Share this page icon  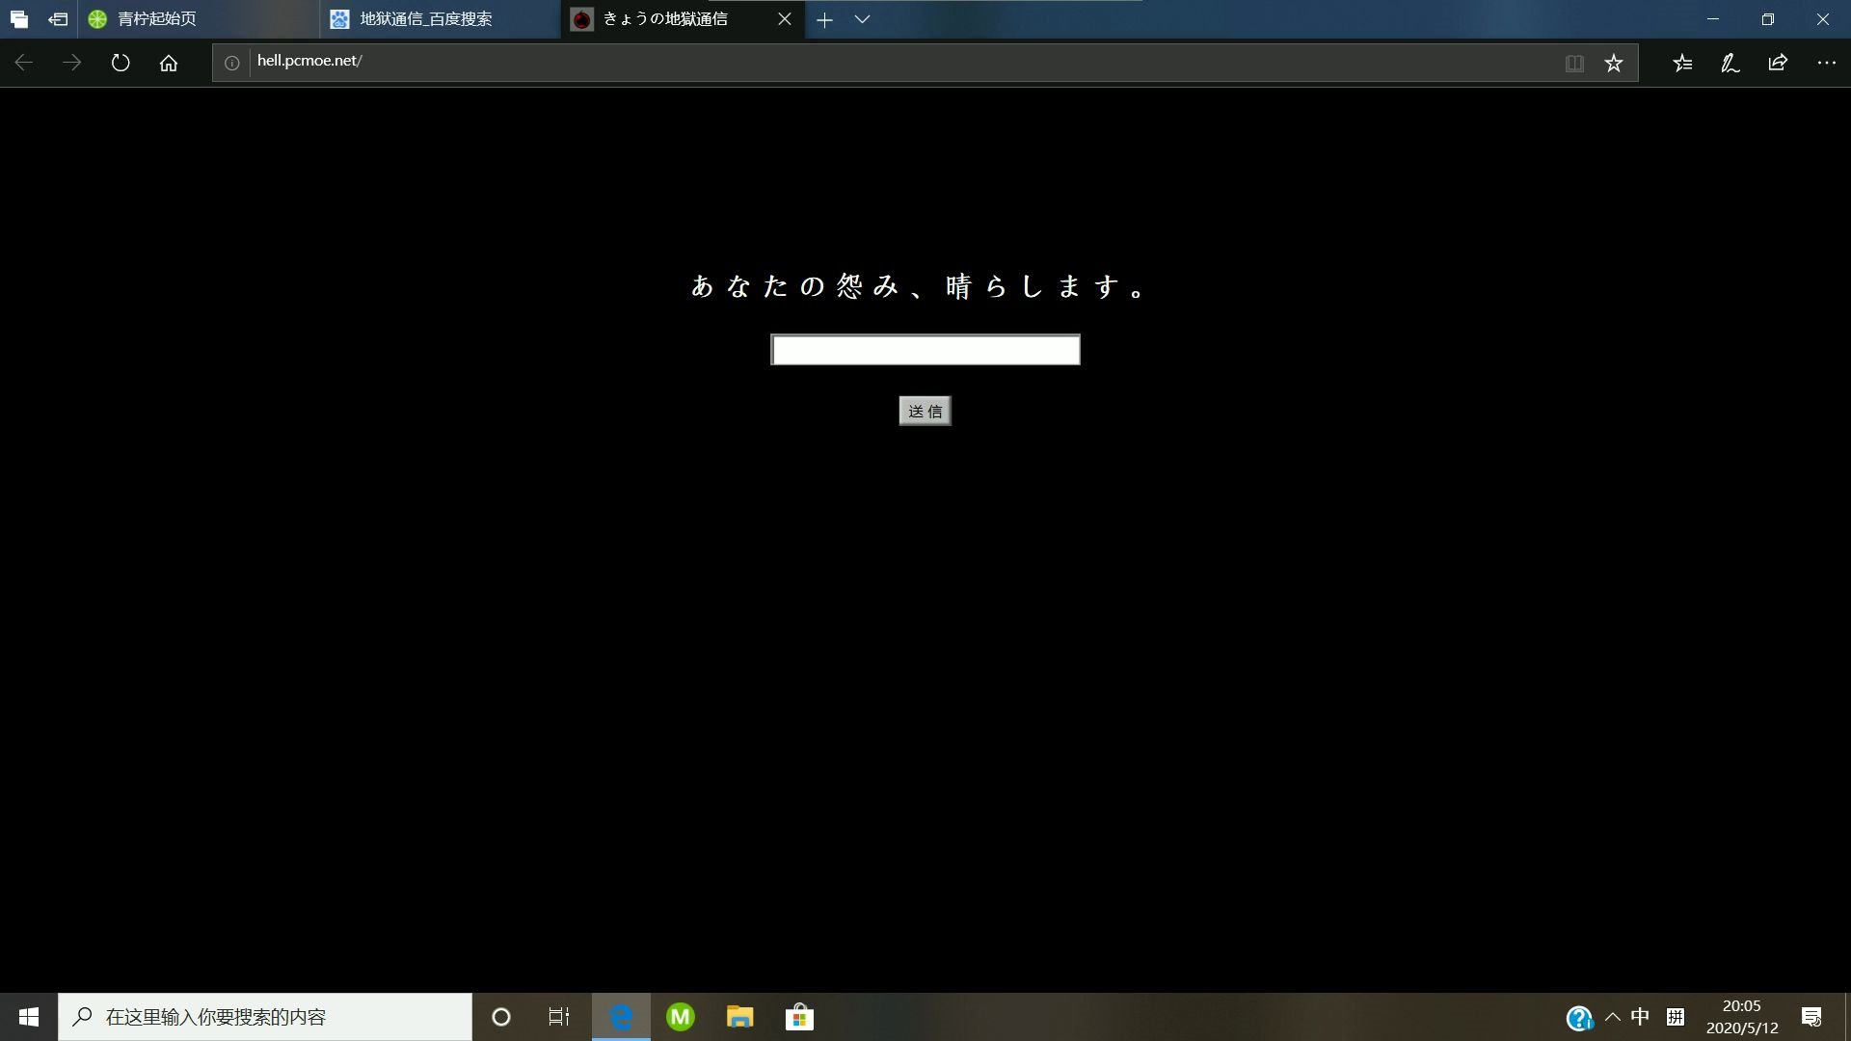[x=1778, y=63]
